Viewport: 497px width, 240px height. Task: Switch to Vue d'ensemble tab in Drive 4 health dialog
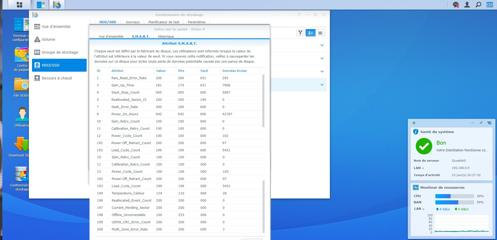click(111, 36)
